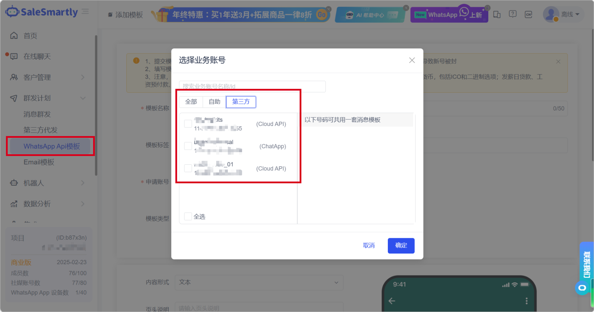Image resolution: width=594 pixels, height=312 pixels.
Task: Click the project ID (ID:b87x3n) text
Action: (x=71, y=238)
